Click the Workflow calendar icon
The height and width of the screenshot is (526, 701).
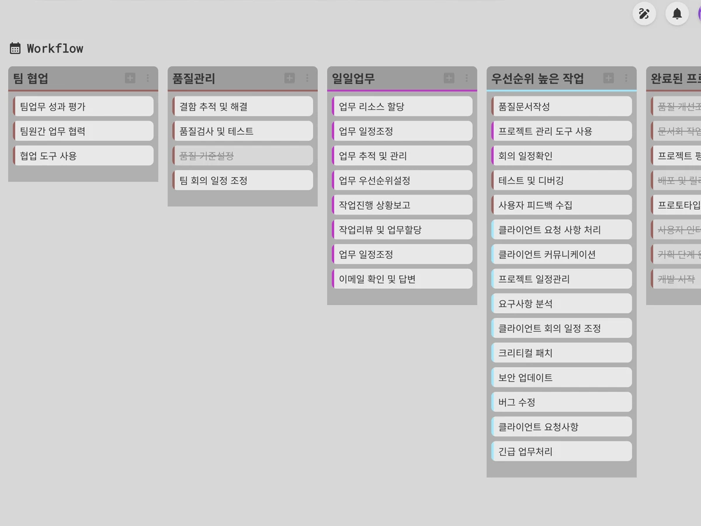[x=15, y=48]
